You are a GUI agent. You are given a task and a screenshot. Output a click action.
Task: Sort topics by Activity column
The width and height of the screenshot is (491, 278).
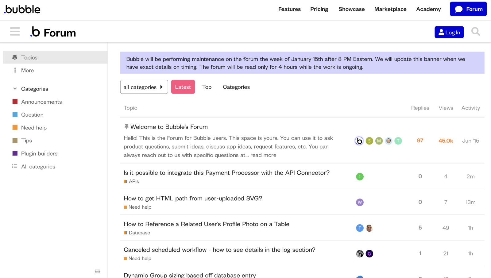point(470,108)
